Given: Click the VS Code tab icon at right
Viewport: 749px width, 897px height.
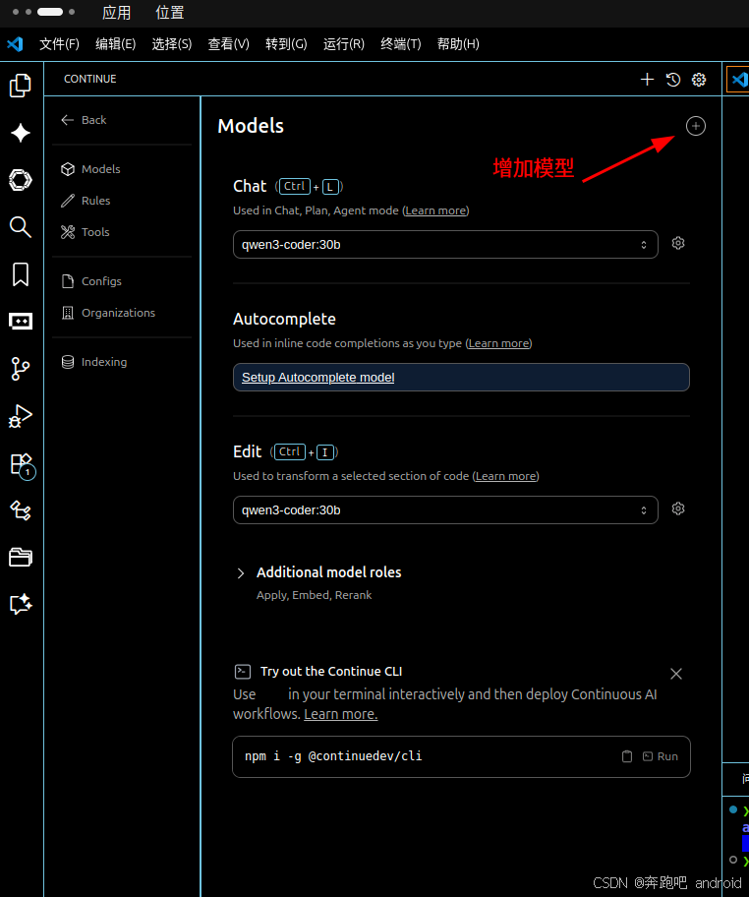Looking at the screenshot, I should tap(739, 79).
